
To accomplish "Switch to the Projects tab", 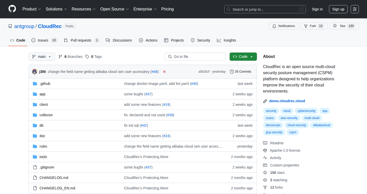I will pos(174,40).
